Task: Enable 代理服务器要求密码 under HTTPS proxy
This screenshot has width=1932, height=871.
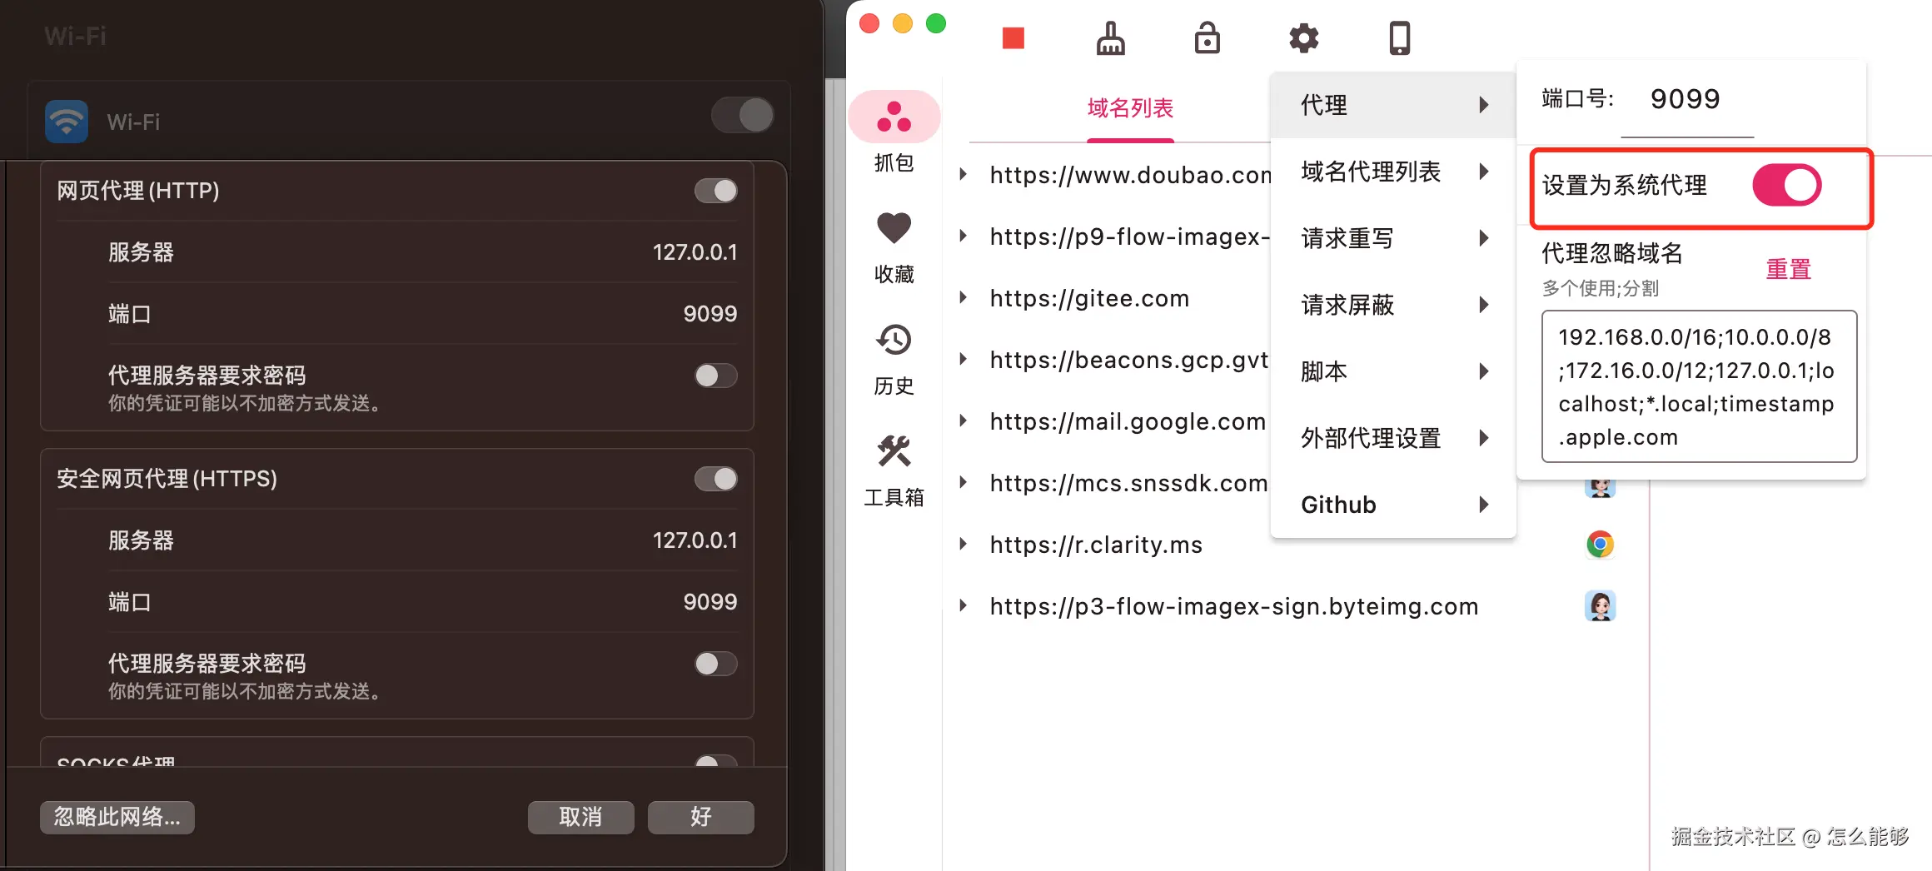Action: click(715, 664)
